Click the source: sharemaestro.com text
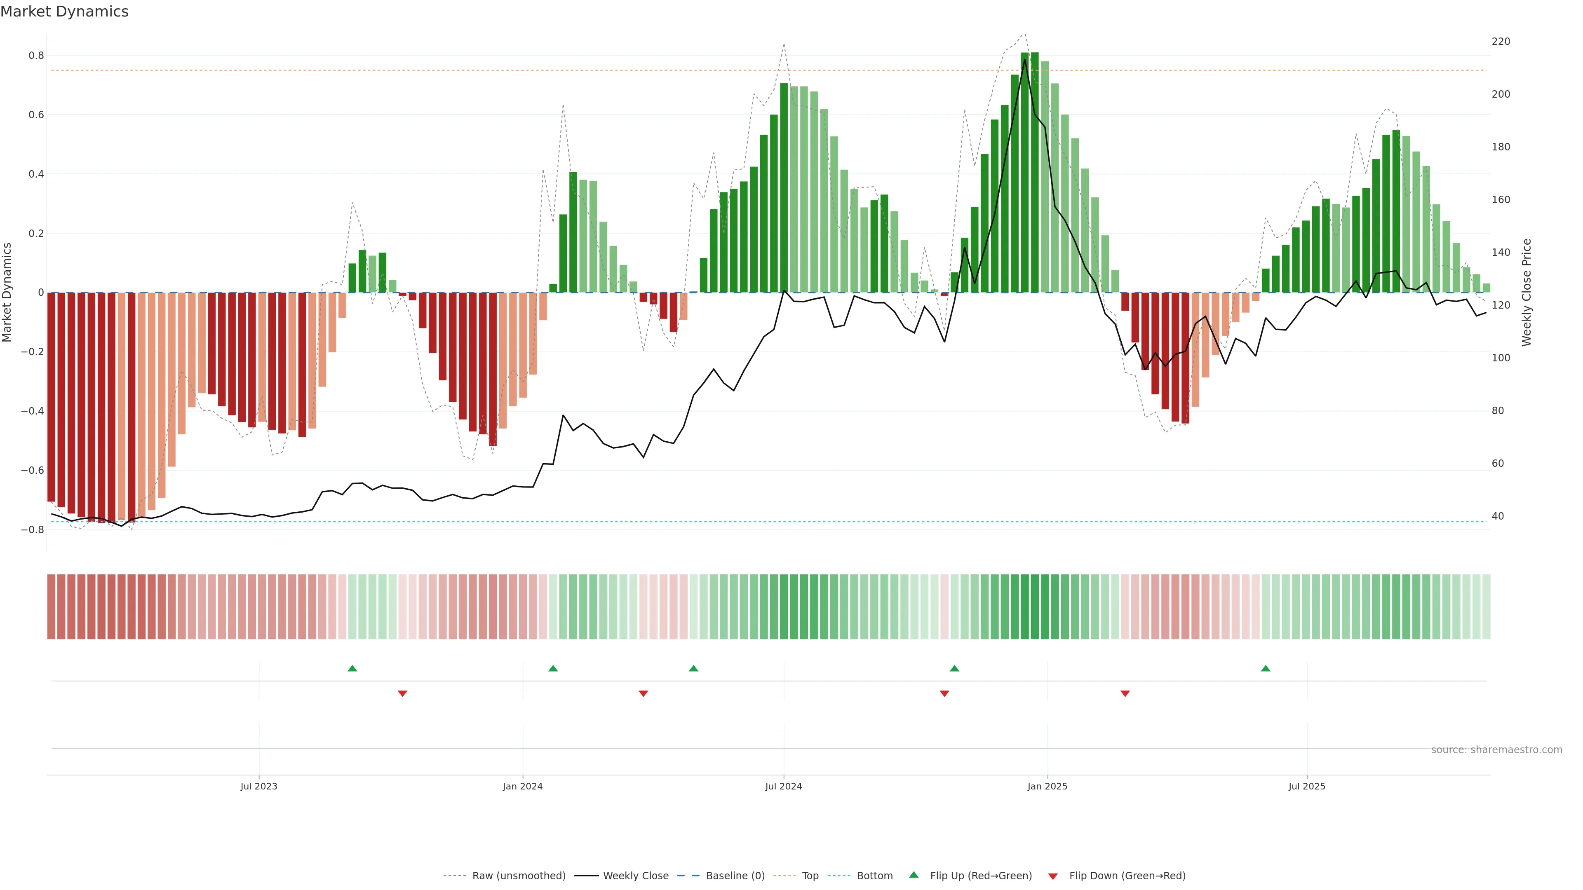Image resolution: width=1583 pixels, height=890 pixels. (1496, 750)
